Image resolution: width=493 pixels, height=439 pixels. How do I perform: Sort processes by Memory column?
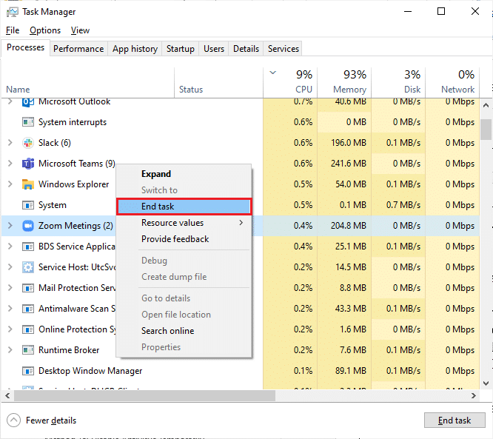(345, 81)
